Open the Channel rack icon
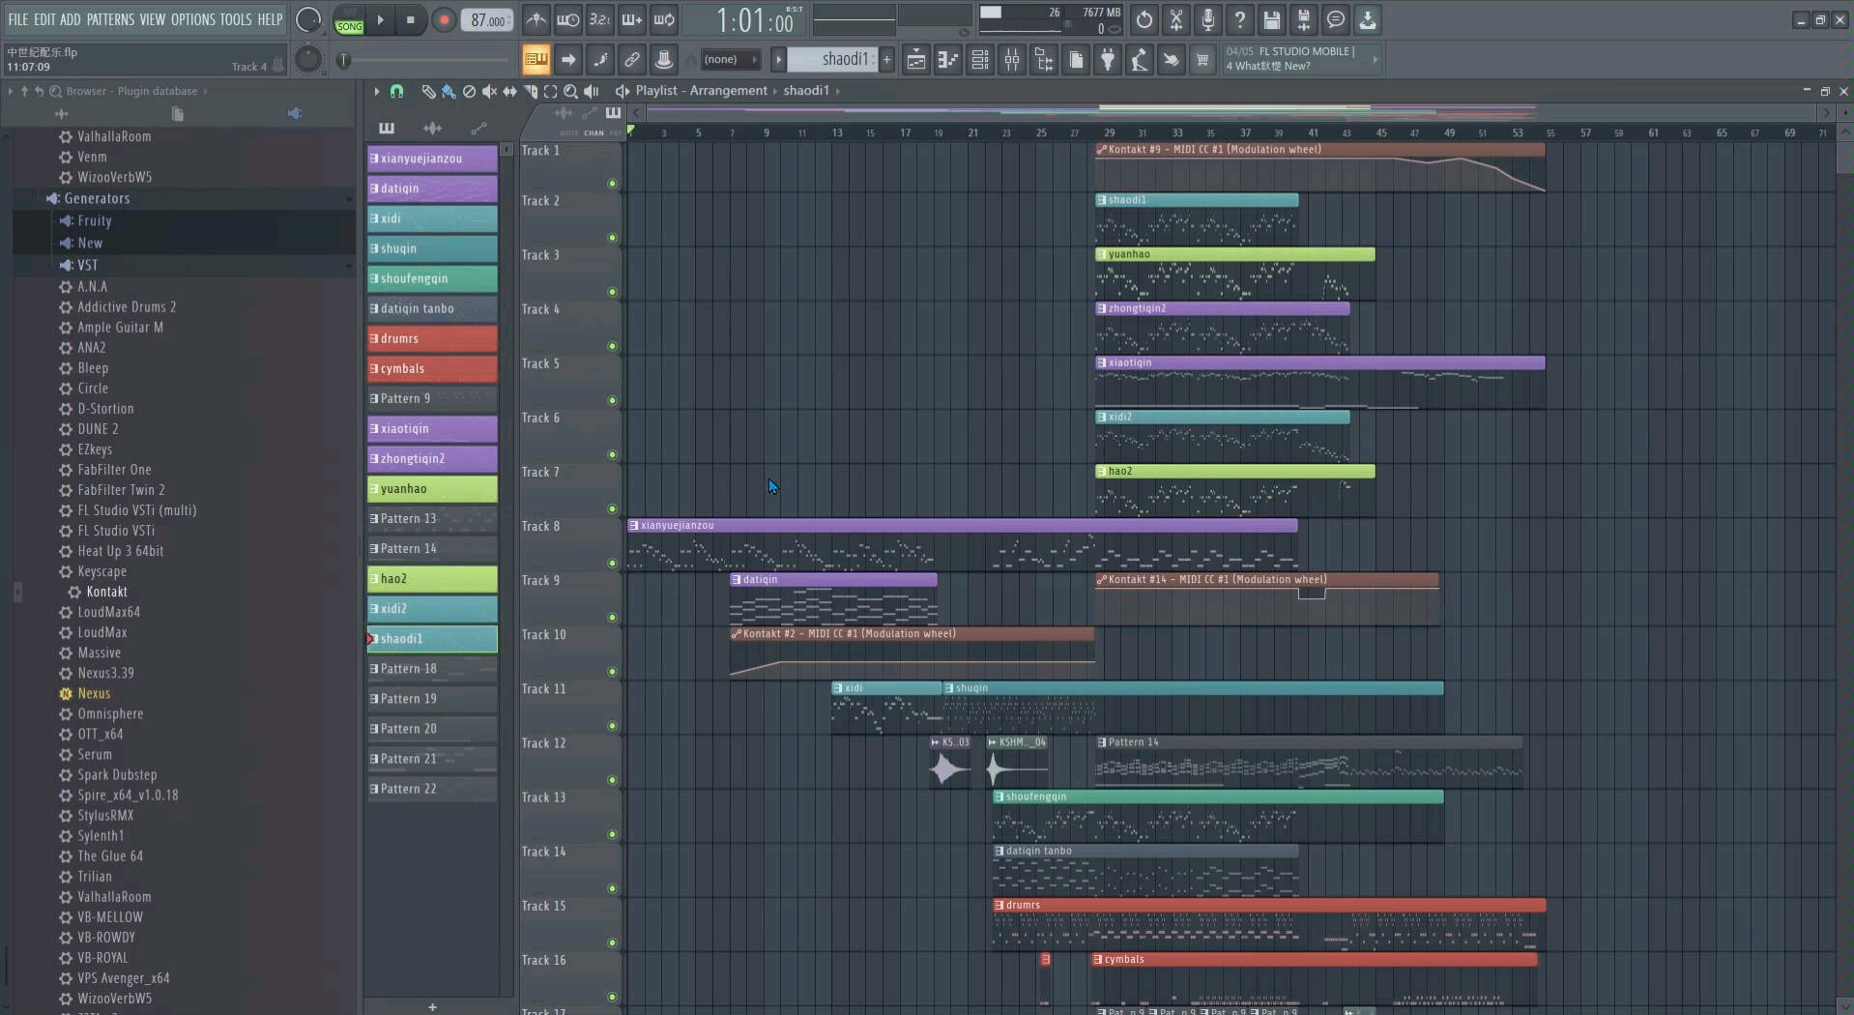 pyautogui.click(x=979, y=60)
